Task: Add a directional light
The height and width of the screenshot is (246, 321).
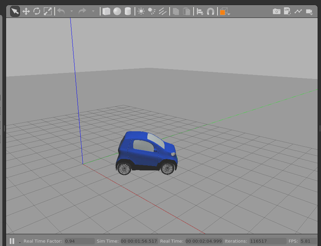Action: [163, 11]
